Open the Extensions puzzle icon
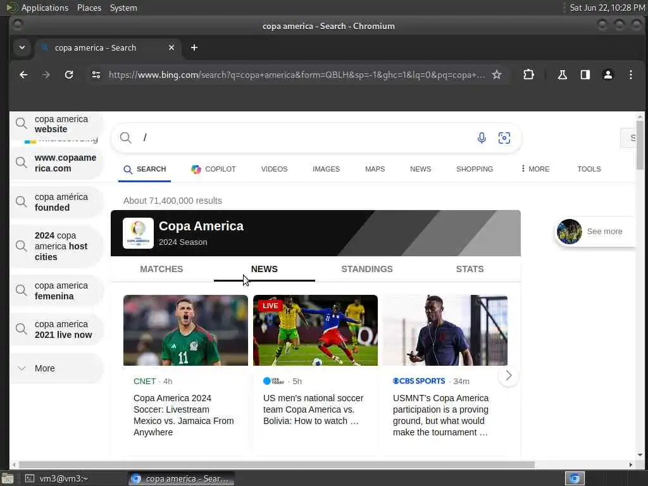The height and width of the screenshot is (486, 648). click(528, 75)
